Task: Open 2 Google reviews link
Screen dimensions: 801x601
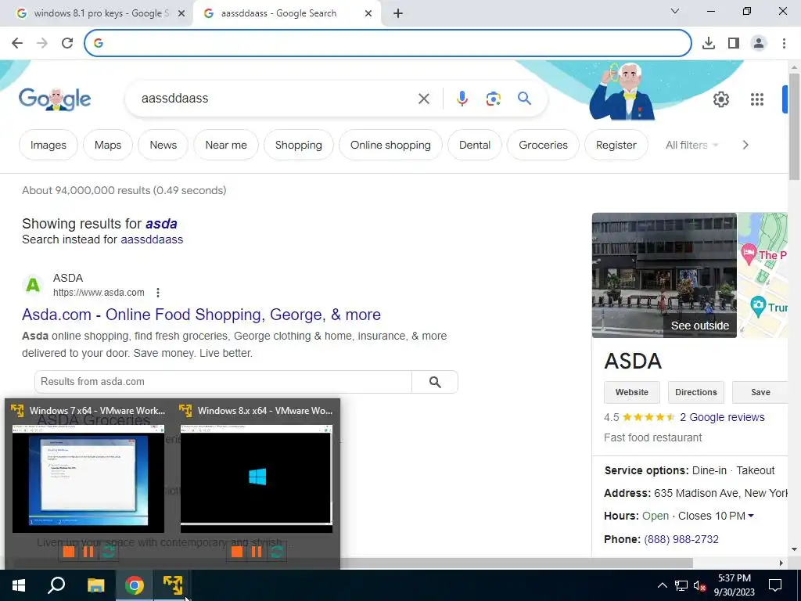Action: tap(722, 418)
